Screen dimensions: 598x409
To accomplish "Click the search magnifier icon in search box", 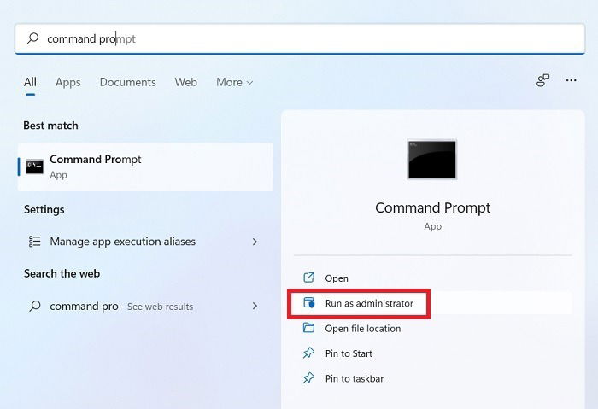I will (32, 38).
